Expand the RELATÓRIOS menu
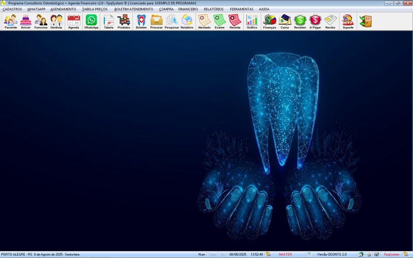The width and height of the screenshot is (413, 258). pyautogui.click(x=214, y=9)
